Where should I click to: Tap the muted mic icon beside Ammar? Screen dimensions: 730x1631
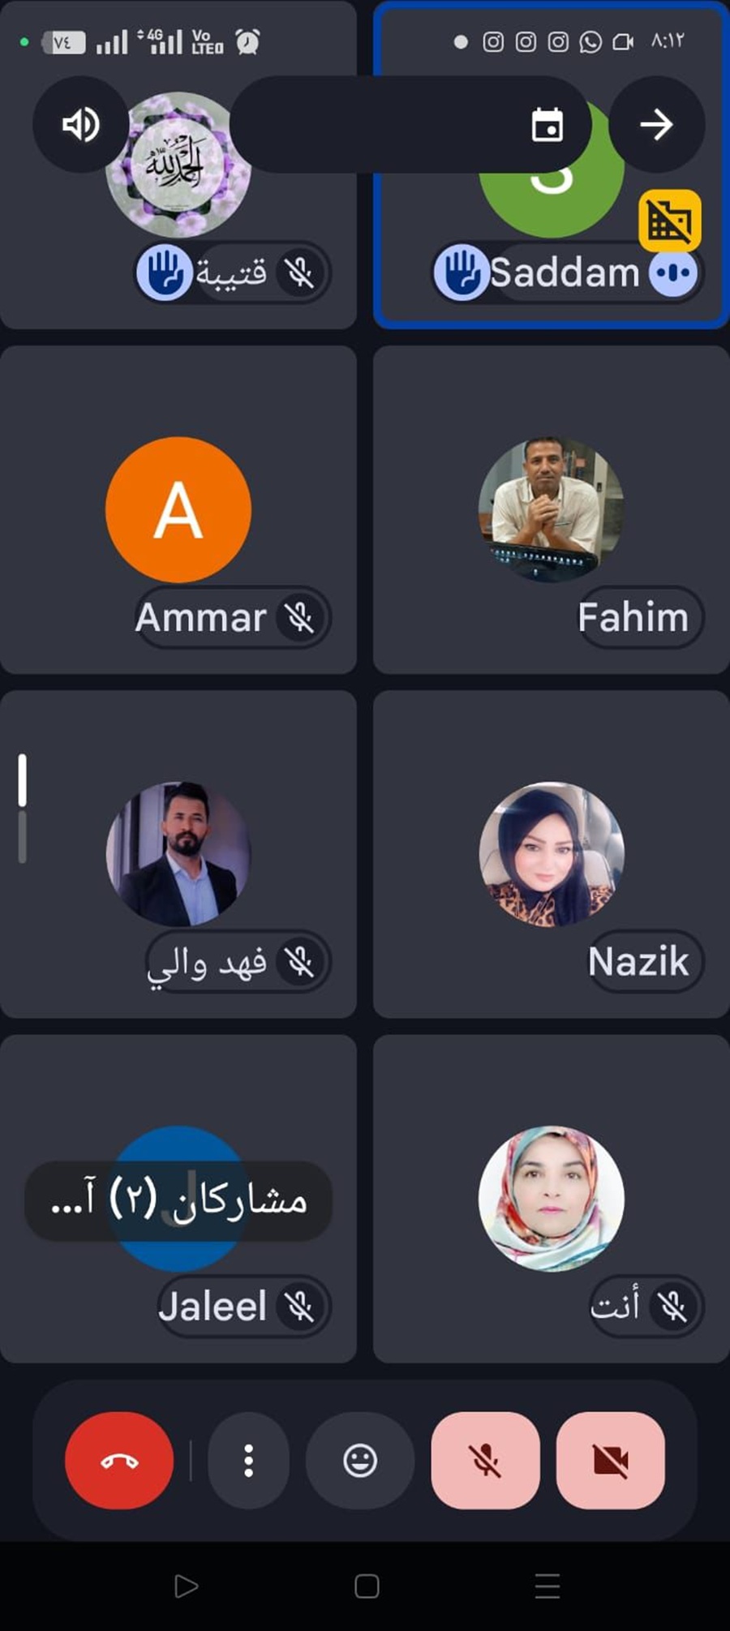pos(299,618)
